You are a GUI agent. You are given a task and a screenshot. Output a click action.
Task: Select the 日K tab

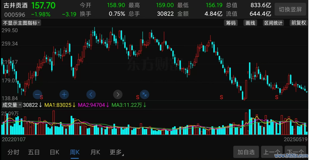pyautogui.click(x=54, y=152)
